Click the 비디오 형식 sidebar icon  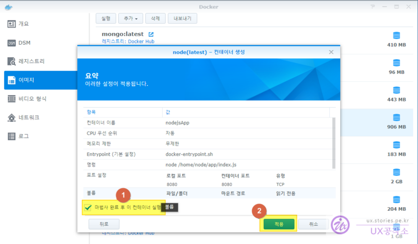pos(12,99)
